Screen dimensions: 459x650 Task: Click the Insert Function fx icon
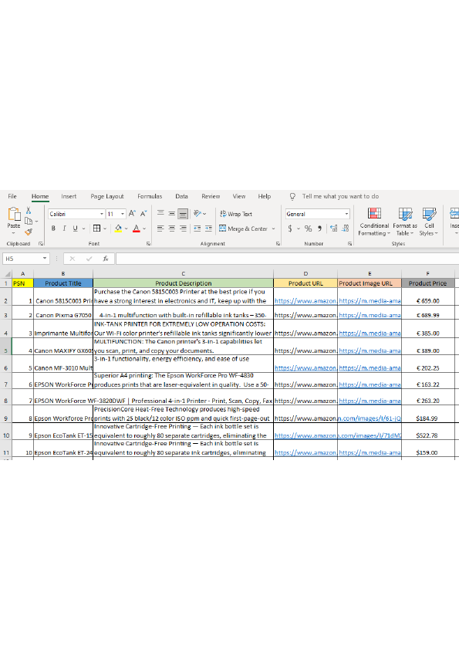(x=106, y=259)
